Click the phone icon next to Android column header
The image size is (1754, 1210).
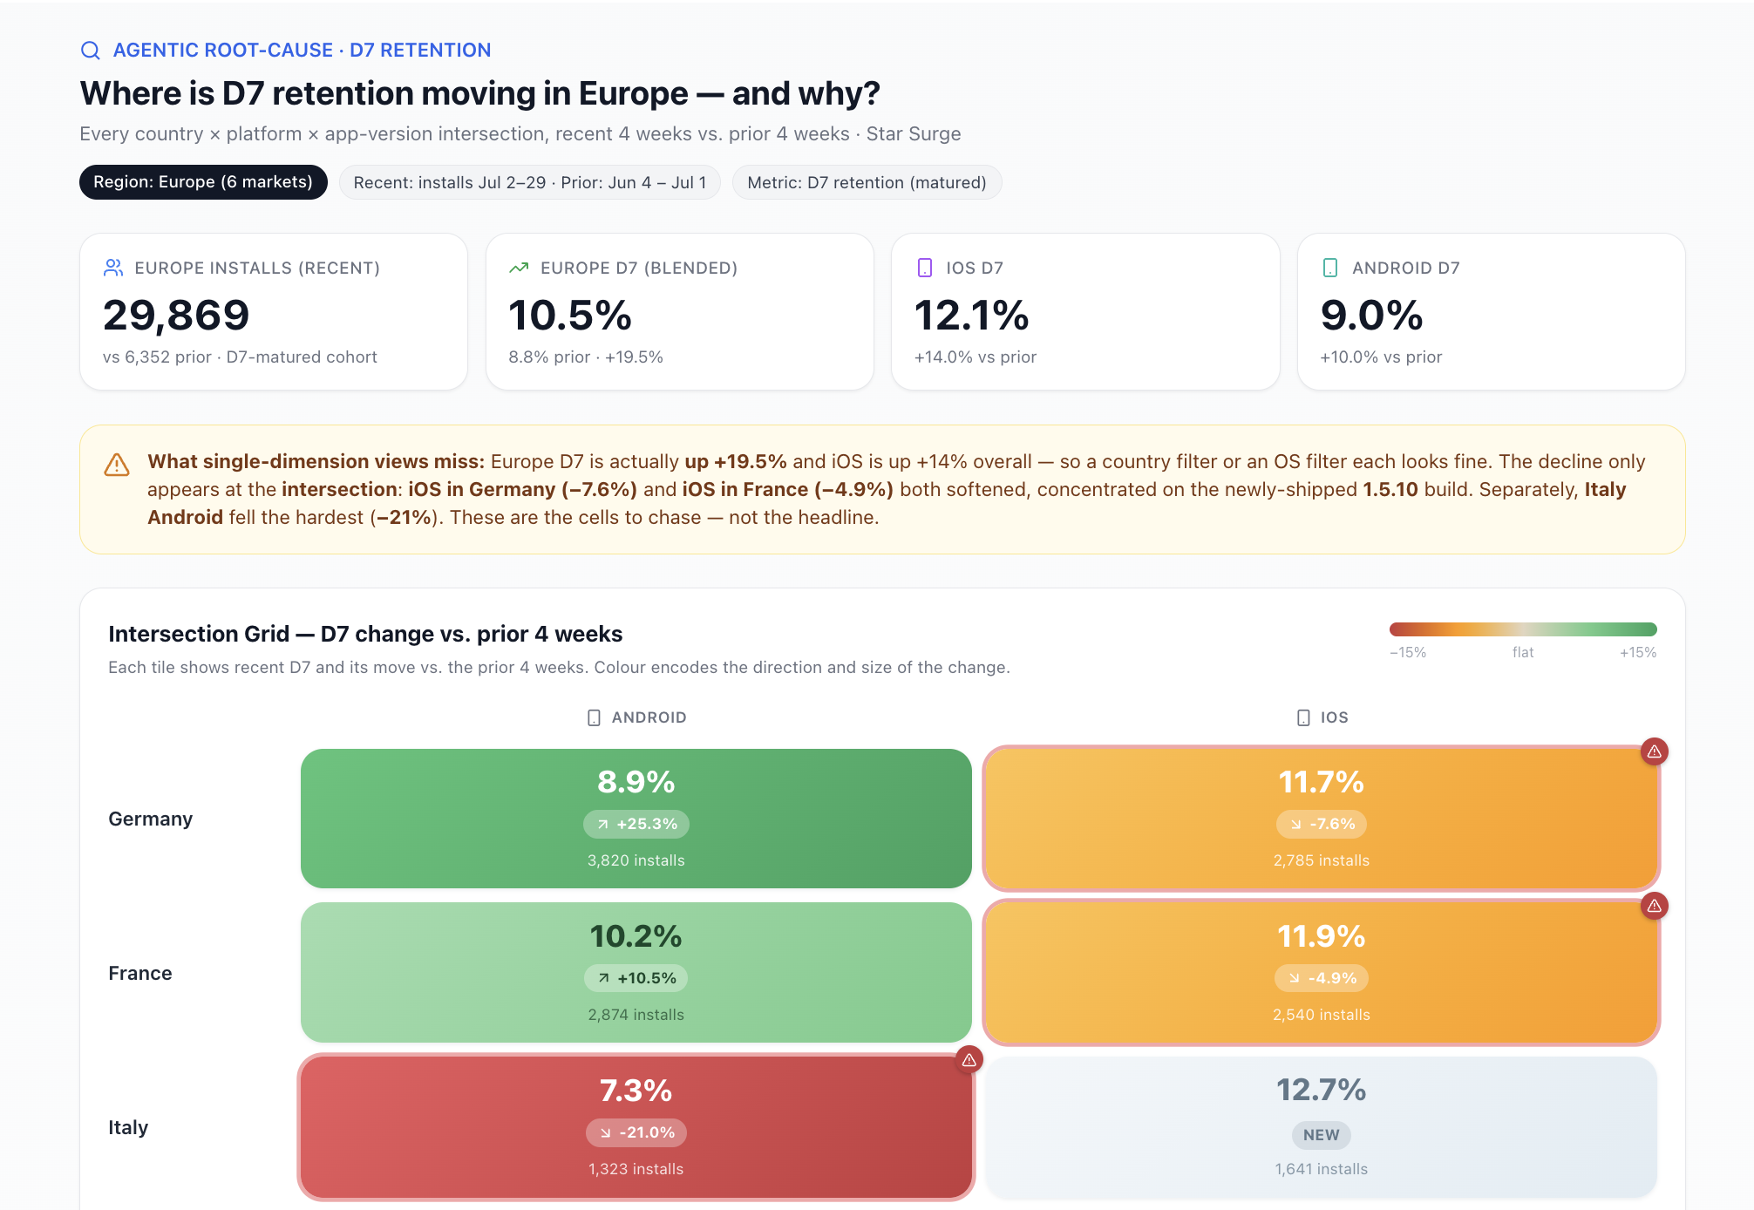click(x=594, y=717)
